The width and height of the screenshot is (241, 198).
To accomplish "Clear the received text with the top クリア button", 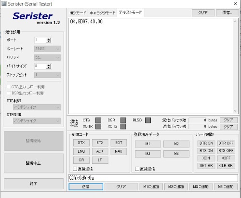I will [x=203, y=13].
